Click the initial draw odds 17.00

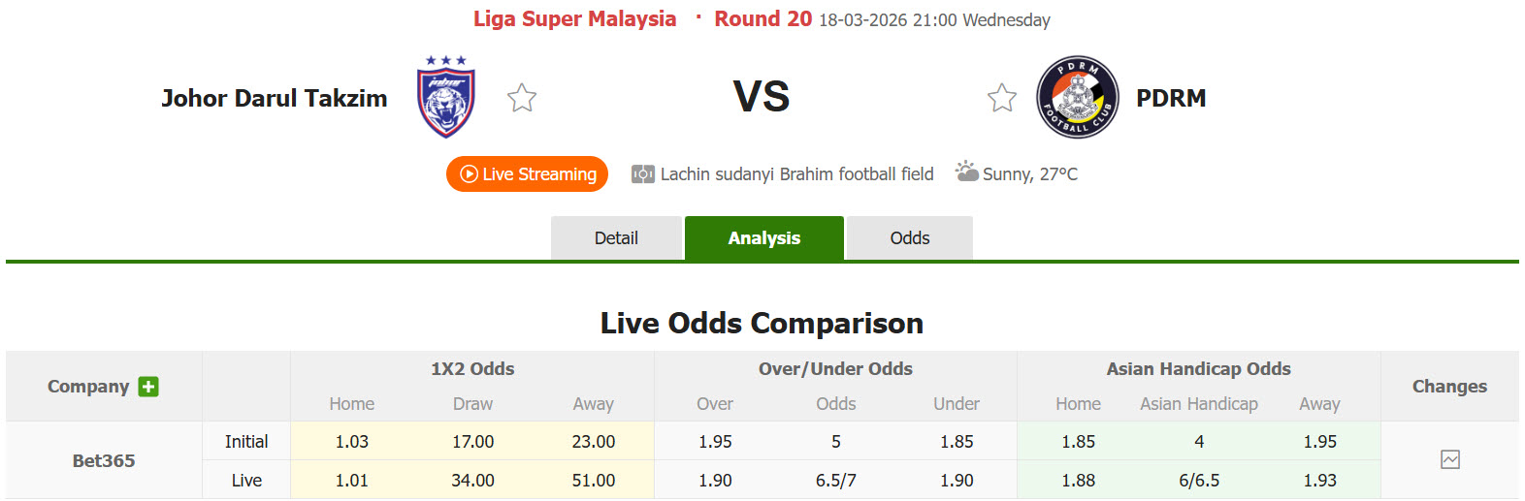pos(472,441)
